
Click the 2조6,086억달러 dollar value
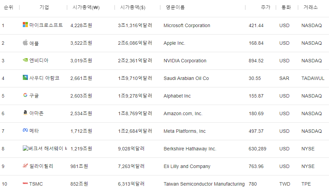point(135,43)
